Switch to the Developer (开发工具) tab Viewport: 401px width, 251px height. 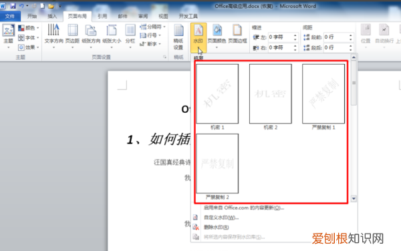coord(188,16)
